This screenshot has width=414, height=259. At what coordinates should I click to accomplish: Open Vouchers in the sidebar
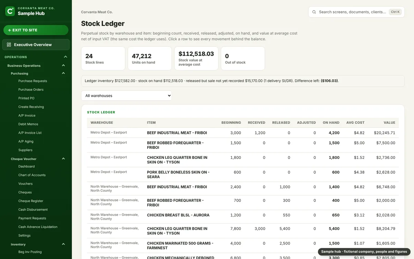point(26,184)
